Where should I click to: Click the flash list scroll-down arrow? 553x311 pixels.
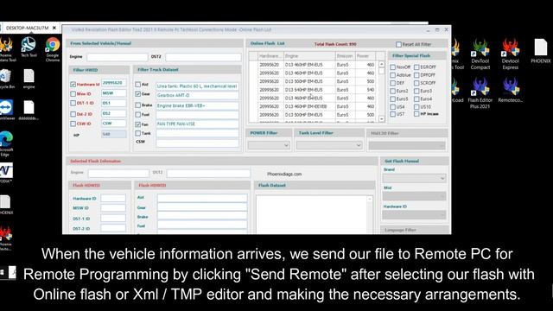tap(381, 119)
